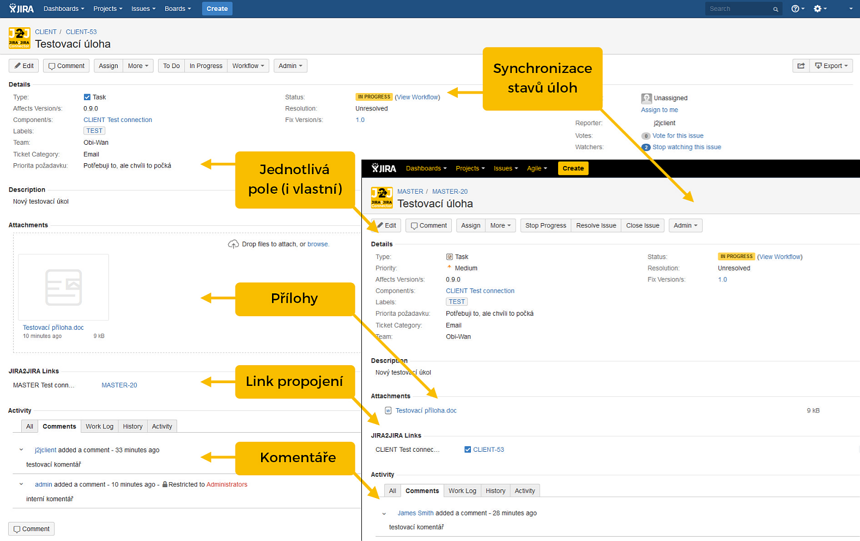
Task: Open the Workflow dropdown
Action: pos(248,66)
